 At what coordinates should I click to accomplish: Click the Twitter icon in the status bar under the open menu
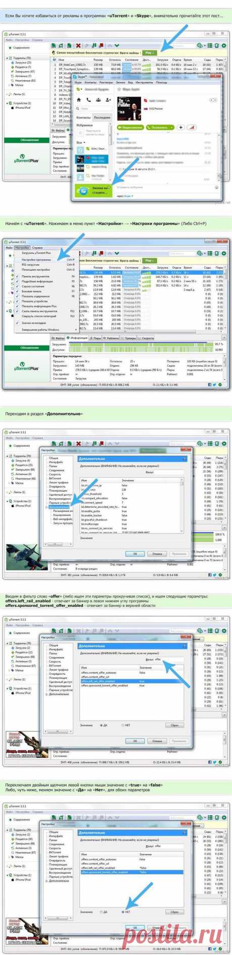(214, 384)
